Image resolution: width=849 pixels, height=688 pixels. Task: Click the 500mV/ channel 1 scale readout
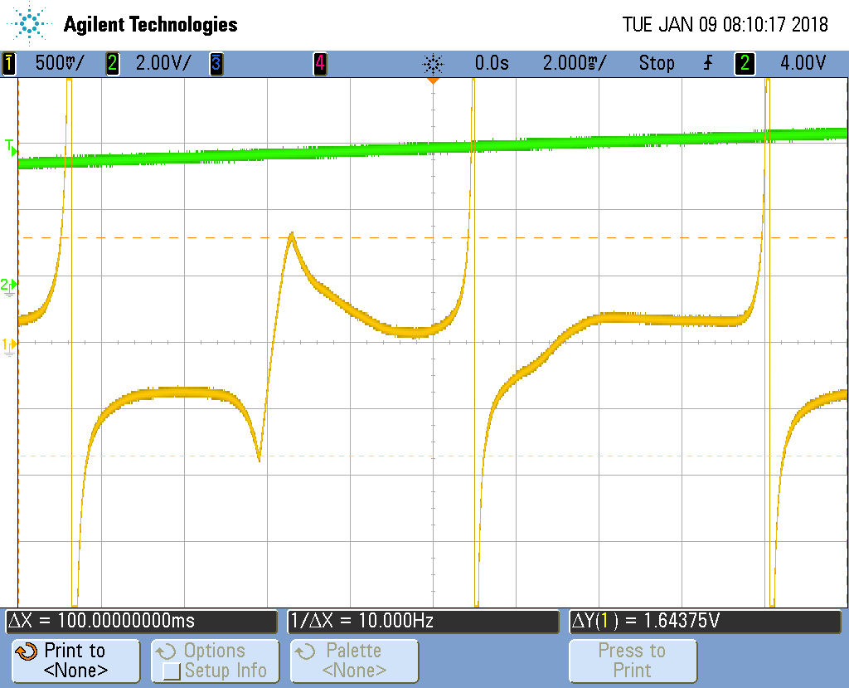[x=58, y=63]
